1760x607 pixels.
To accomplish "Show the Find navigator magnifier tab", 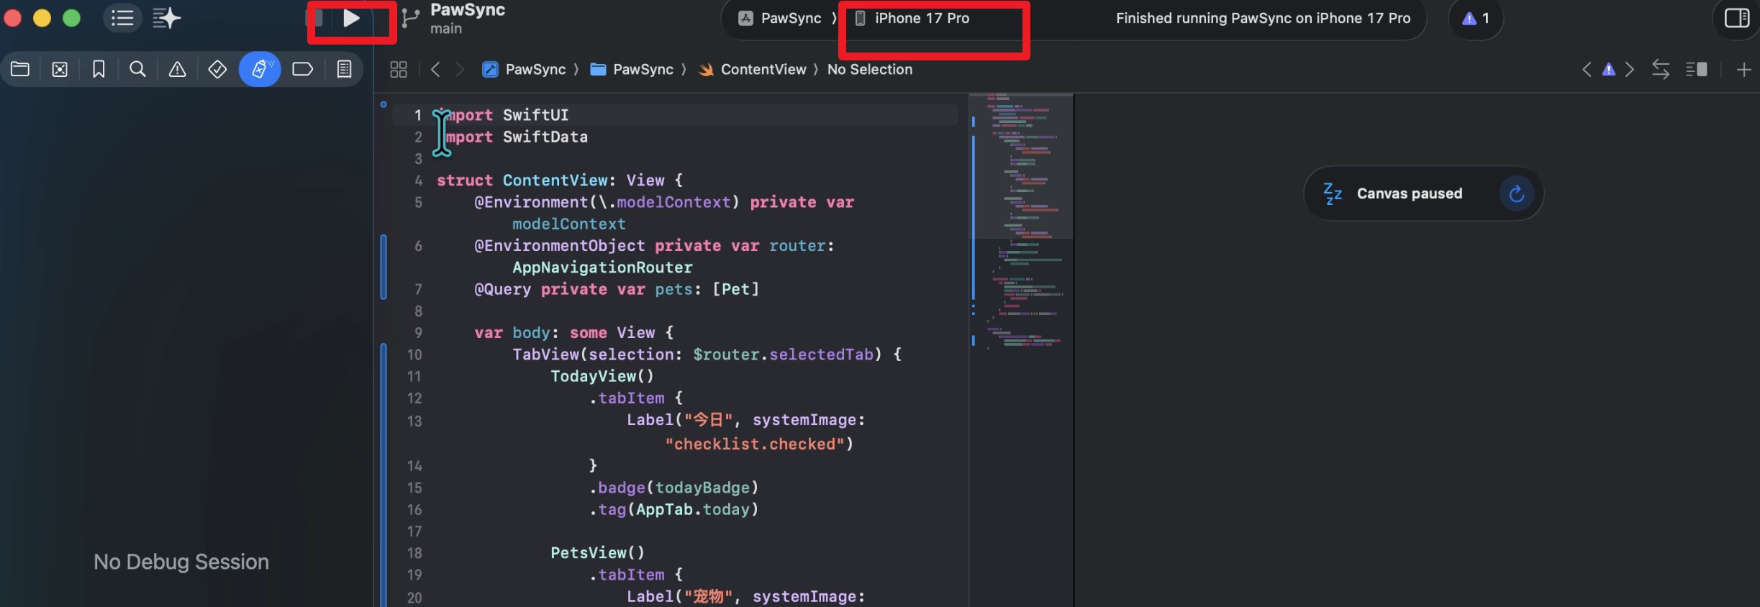I will (x=137, y=69).
